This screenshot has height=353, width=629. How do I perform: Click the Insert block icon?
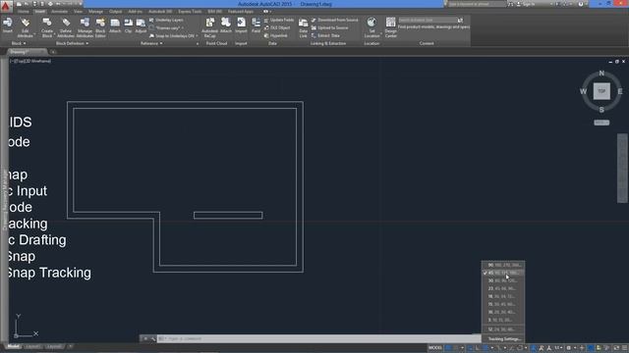(7, 25)
